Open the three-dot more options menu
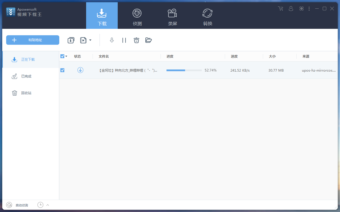 (x=309, y=8)
